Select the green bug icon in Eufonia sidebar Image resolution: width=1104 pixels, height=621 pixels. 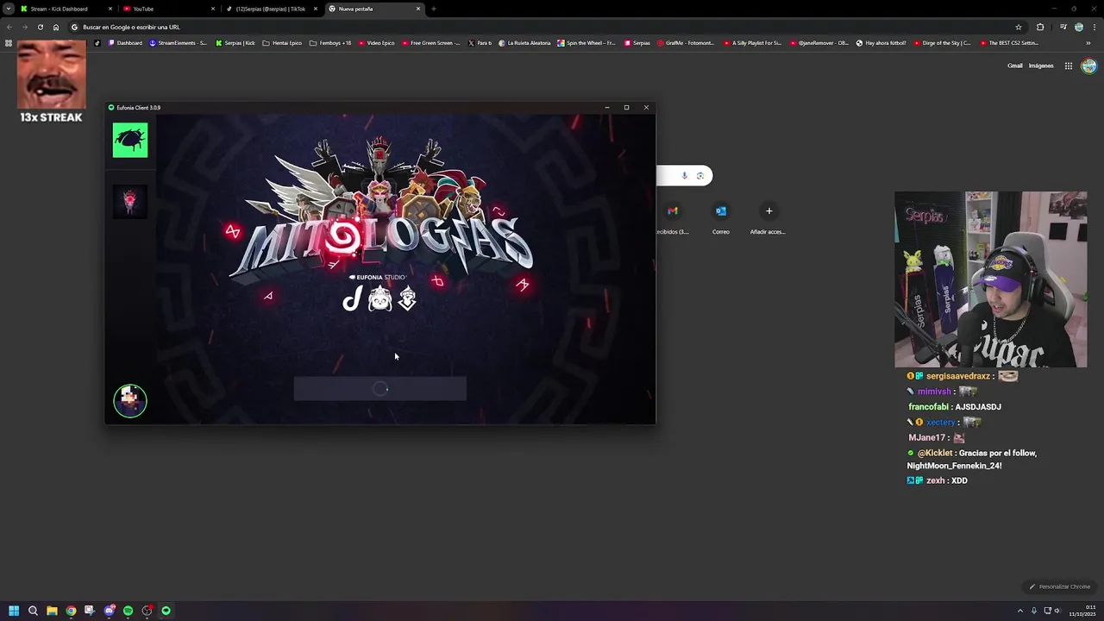point(130,140)
